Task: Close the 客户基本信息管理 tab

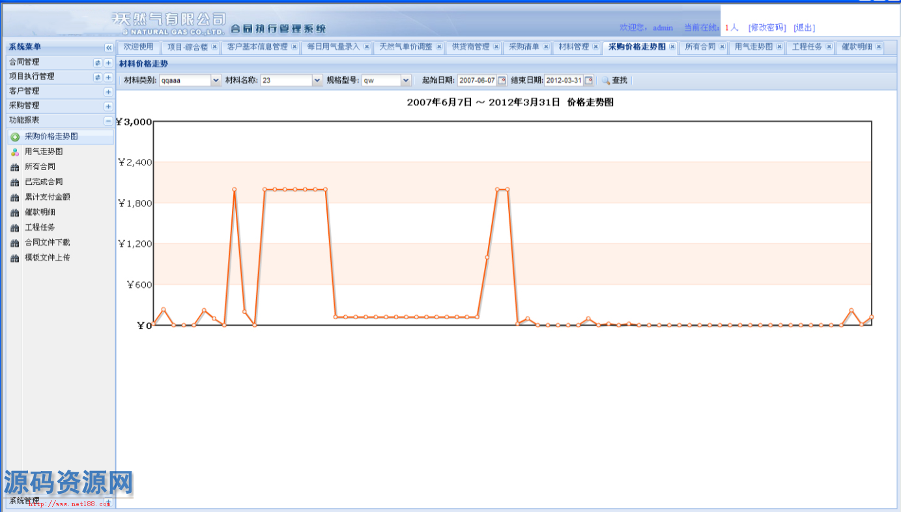Action: coord(294,47)
